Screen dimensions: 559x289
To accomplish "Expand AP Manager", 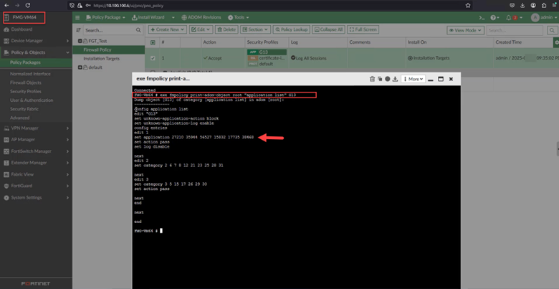I will point(36,140).
